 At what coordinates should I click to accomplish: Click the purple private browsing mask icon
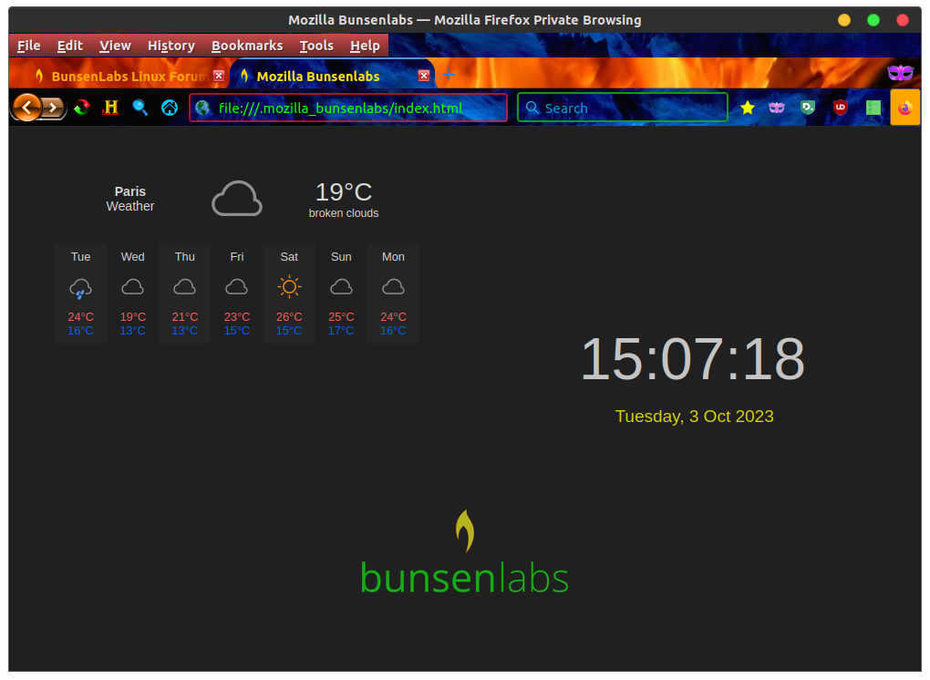(900, 73)
